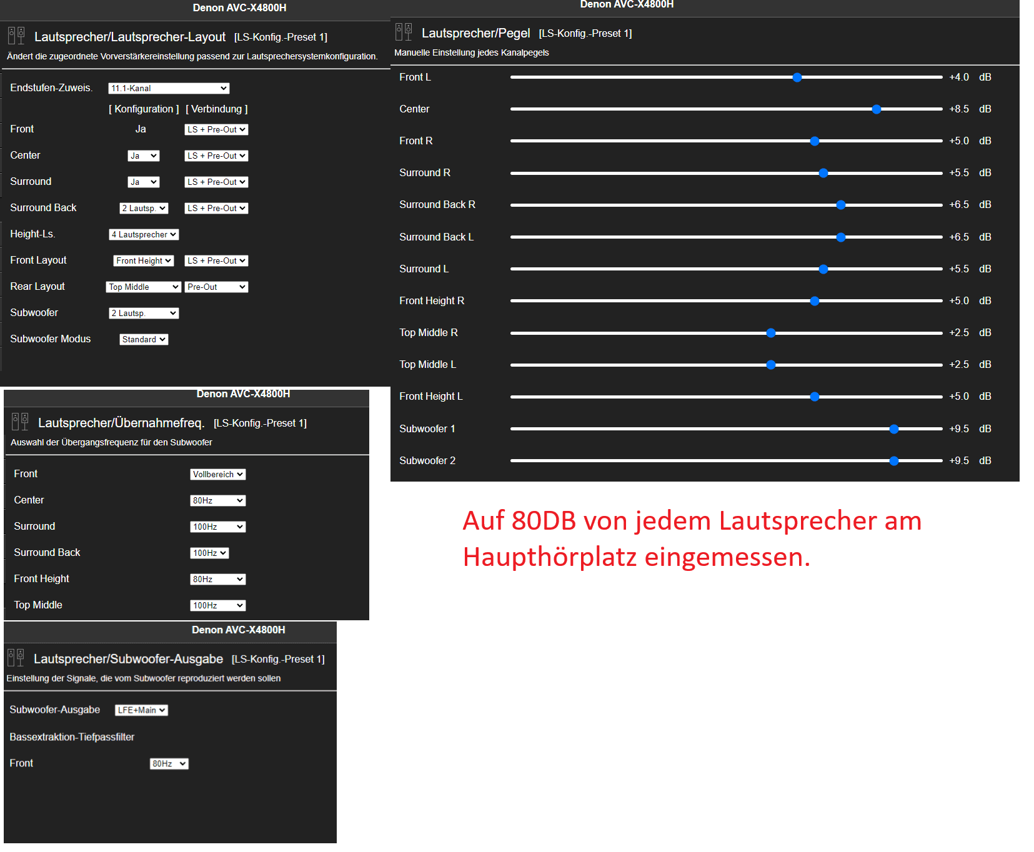Click the "Bassextraktion-Tiefpassfilter" label

(x=72, y=737)
